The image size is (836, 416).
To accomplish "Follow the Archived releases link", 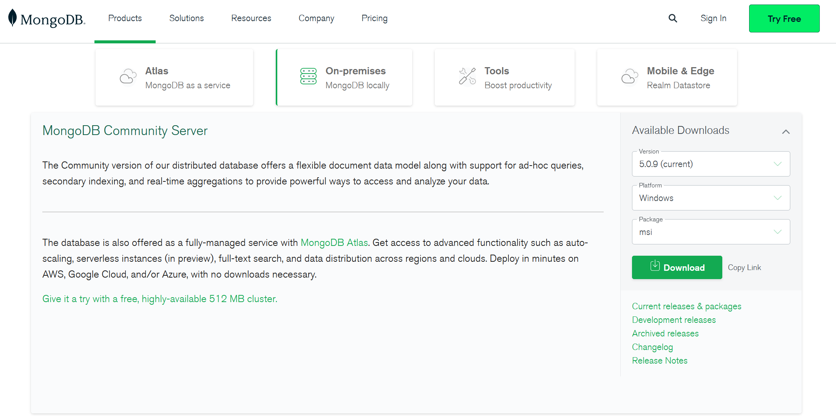I will point(665,333).
